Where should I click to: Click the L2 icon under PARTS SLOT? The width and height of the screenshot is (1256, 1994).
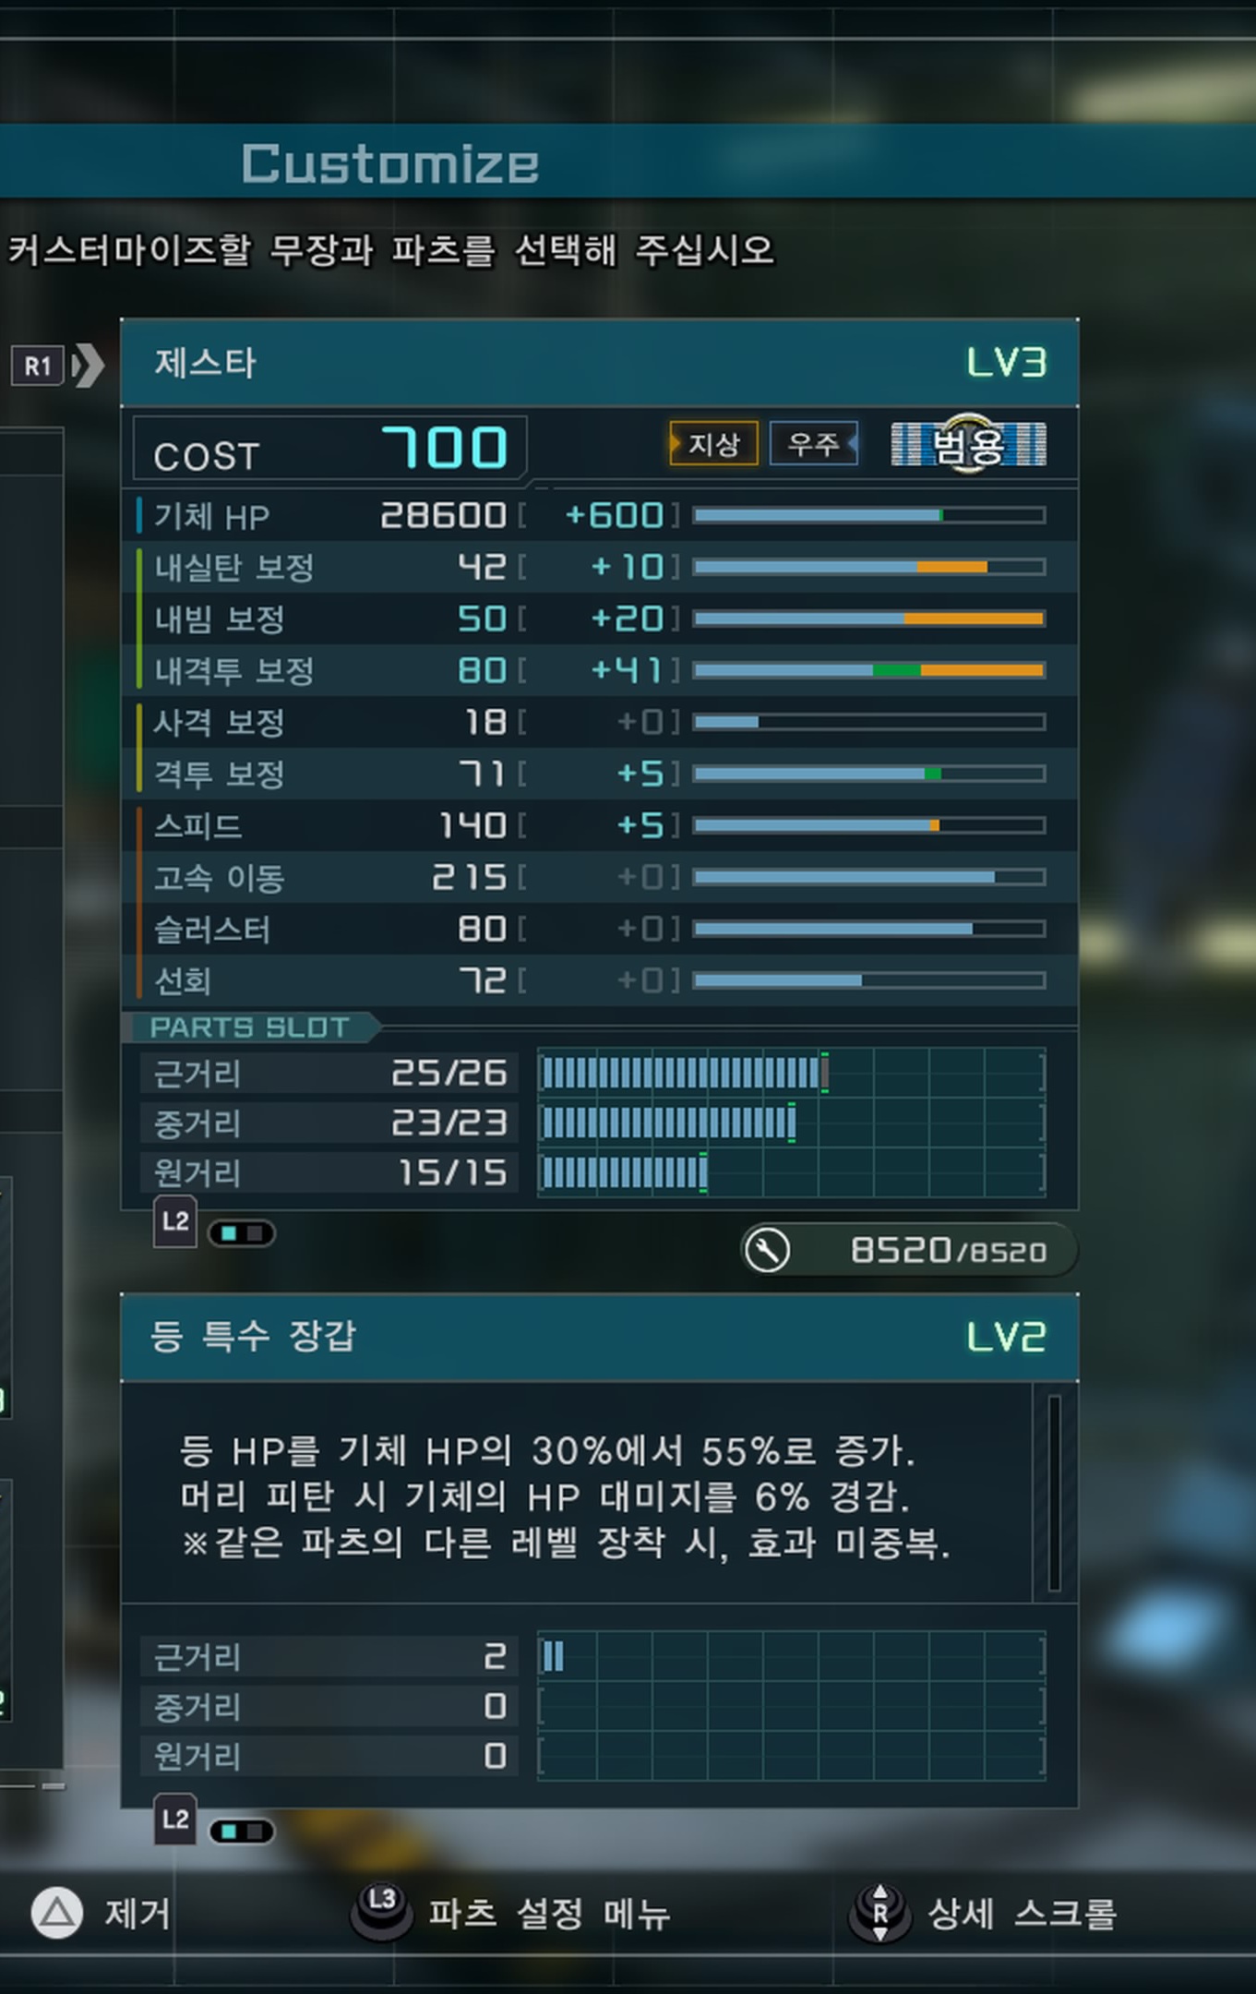click(x=175, y=1221)
